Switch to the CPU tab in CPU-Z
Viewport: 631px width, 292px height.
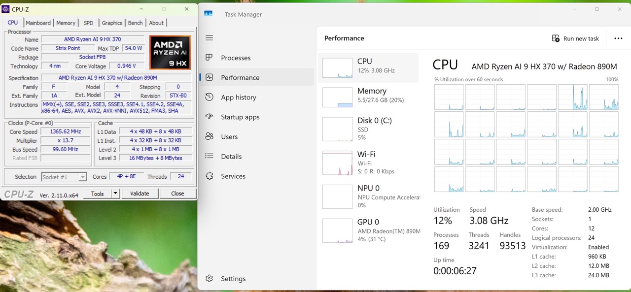[x=13, y=23]
